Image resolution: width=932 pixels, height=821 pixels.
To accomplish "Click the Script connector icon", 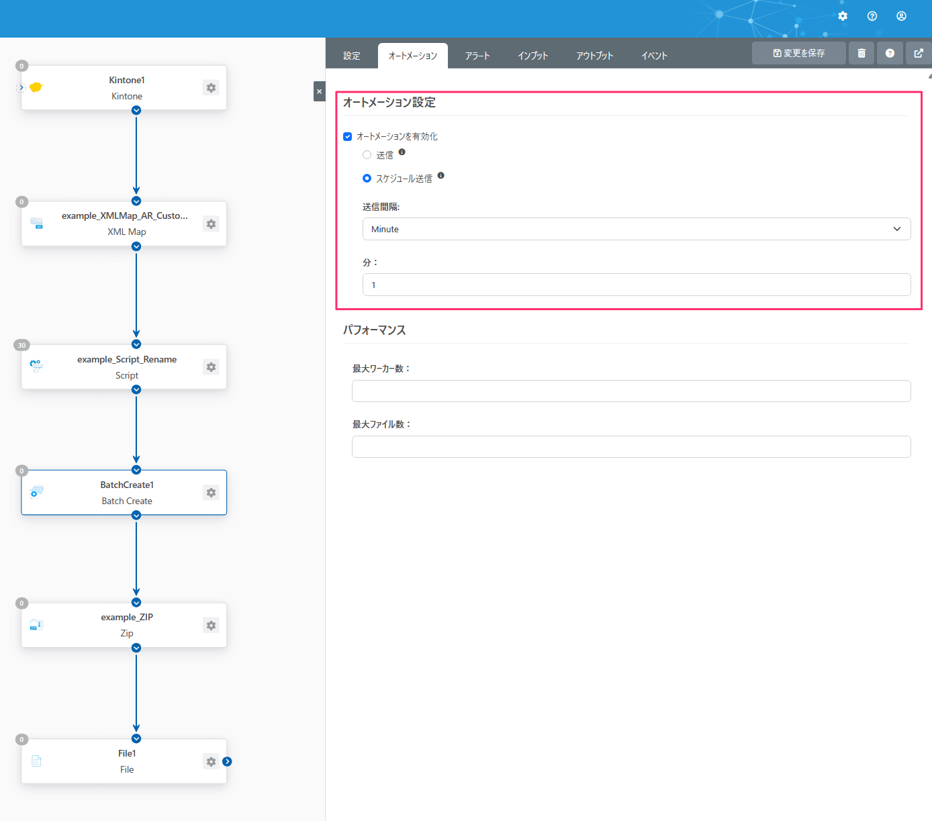I will coord(36,366).
